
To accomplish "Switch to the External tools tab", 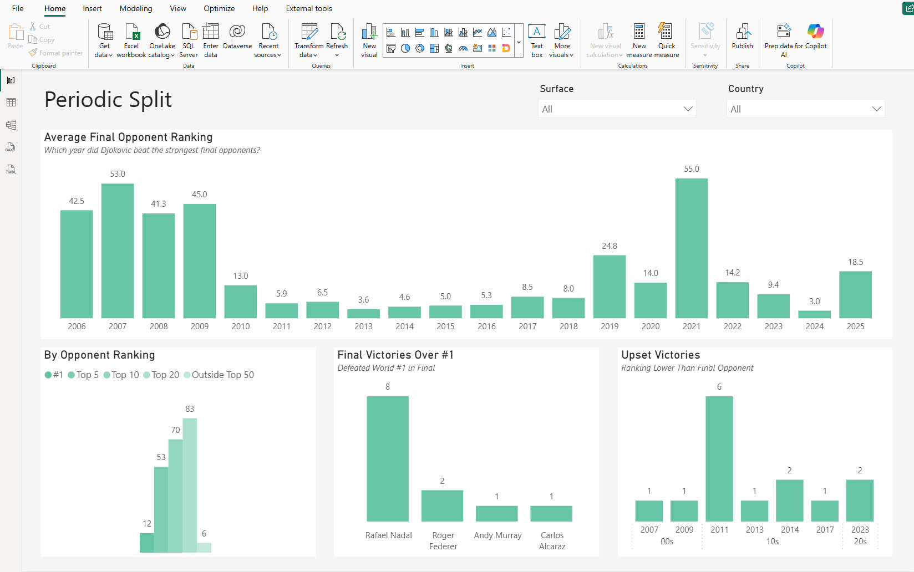I will click(309, 8).
